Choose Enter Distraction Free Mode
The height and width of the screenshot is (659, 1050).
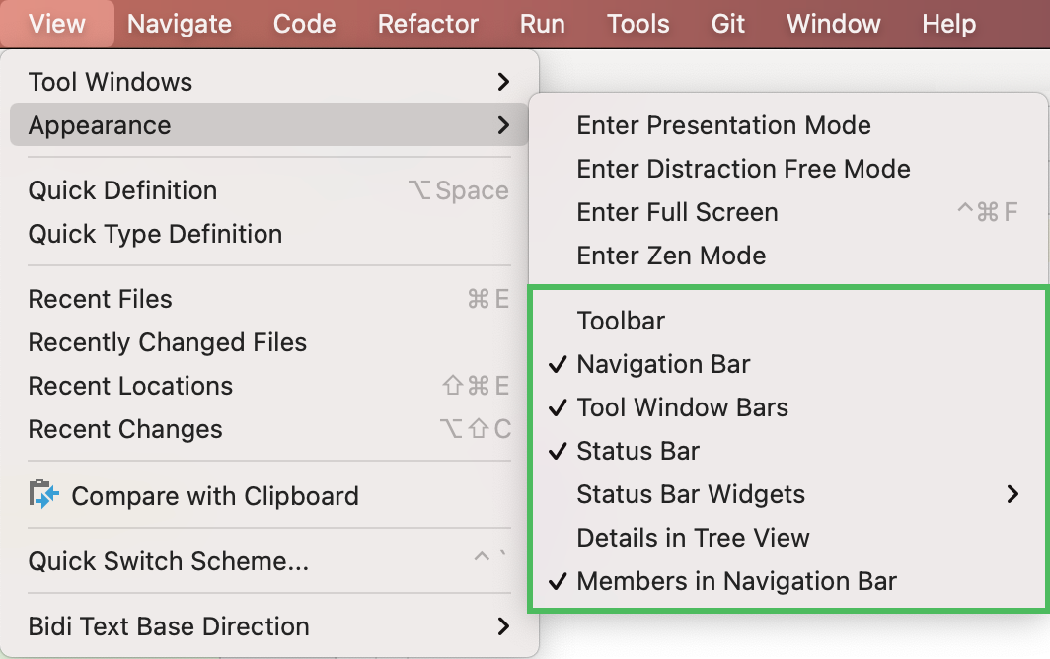[743, 169]
